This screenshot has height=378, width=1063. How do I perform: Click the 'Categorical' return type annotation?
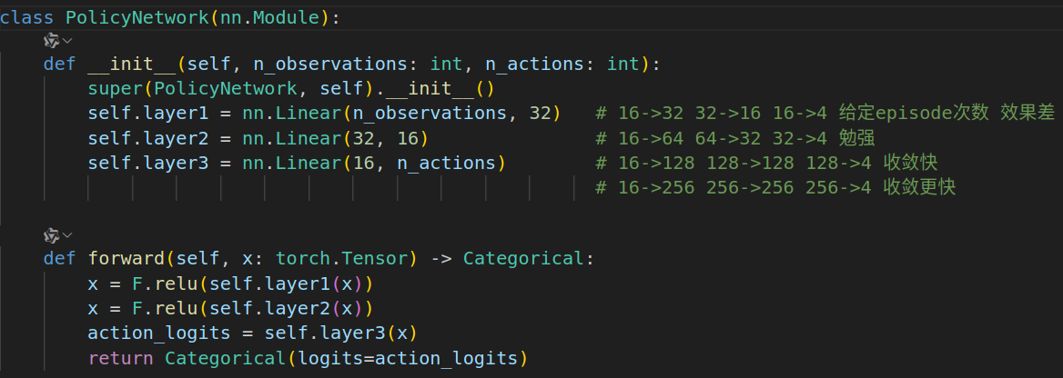(x=522, y=259)
